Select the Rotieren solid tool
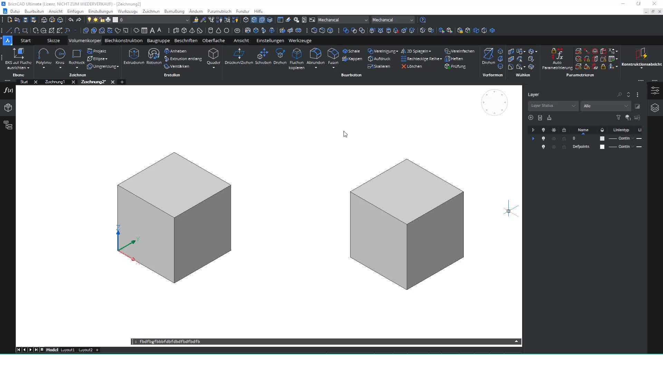 tap(154, 56)
